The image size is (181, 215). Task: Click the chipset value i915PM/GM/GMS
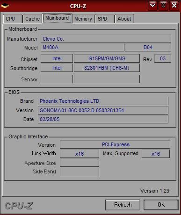(107, 58)
